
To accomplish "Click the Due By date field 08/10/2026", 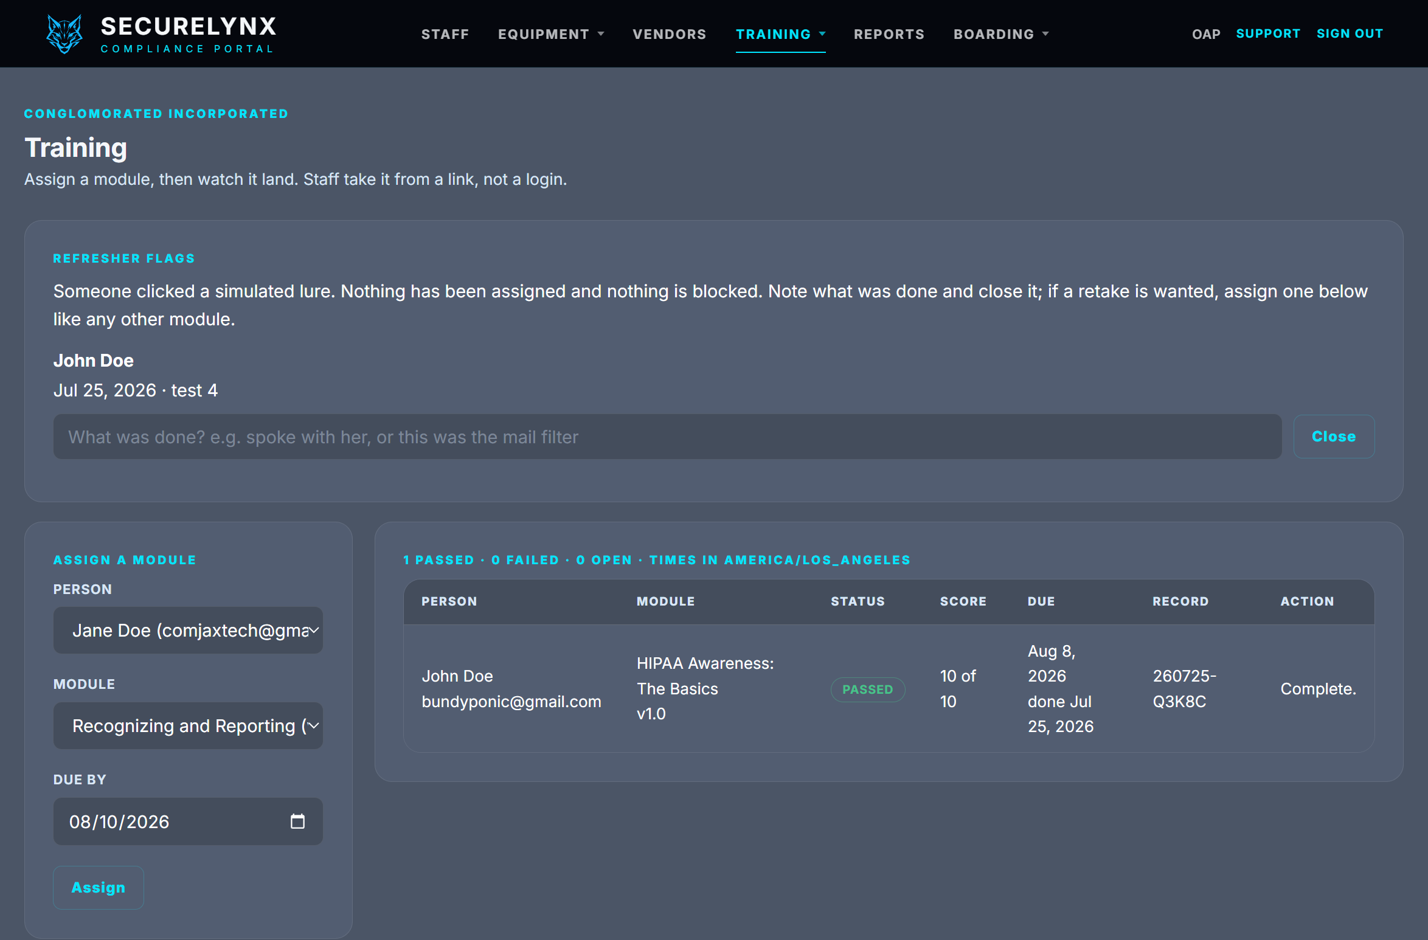I will (x=188, y=821).
